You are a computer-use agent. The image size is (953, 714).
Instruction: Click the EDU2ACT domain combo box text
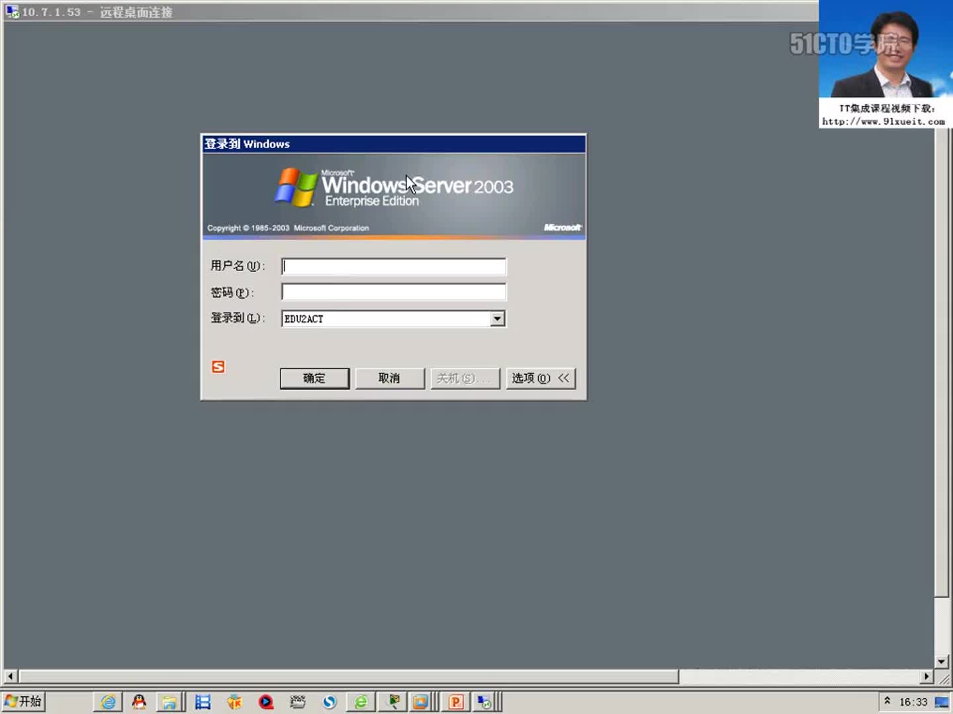(x=304, y=319)
